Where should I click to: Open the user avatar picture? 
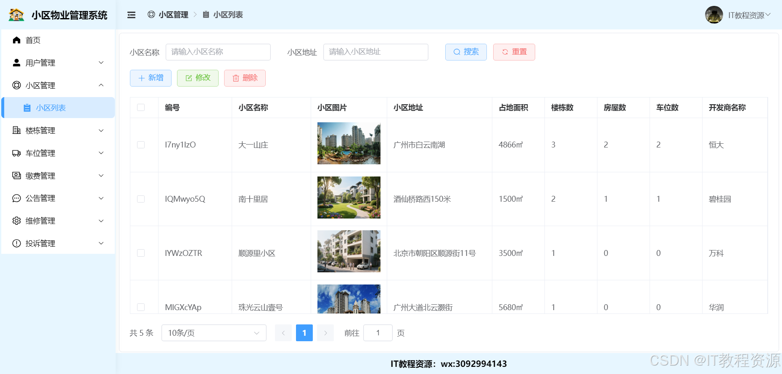[x=714, y=15]
